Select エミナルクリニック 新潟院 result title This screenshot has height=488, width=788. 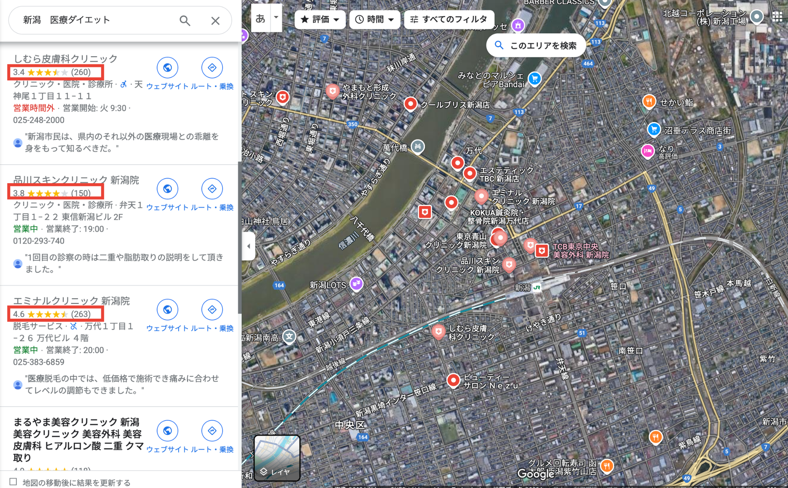72,301
